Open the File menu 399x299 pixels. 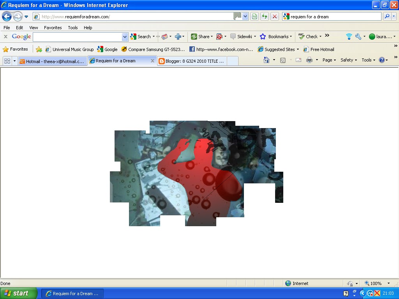pos(7,28)
